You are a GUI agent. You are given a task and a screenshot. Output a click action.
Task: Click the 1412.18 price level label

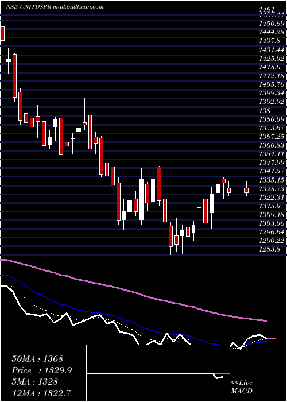272,76
